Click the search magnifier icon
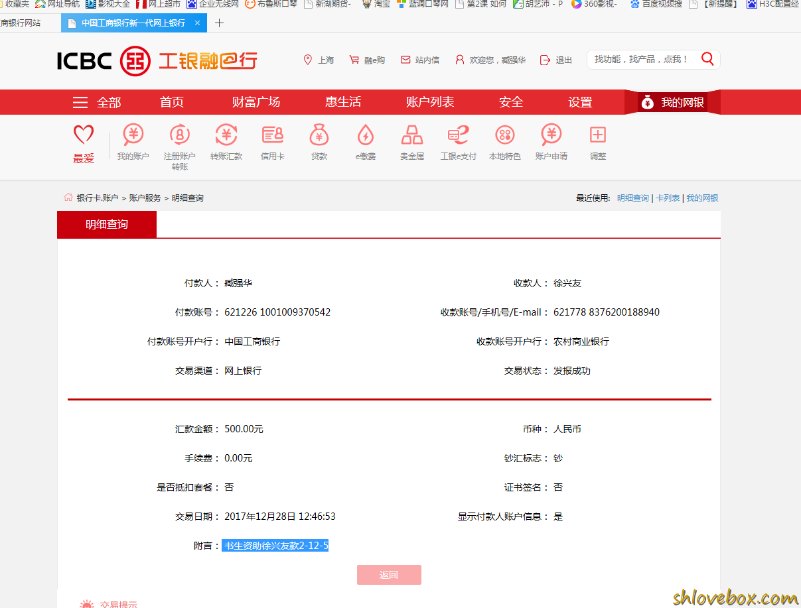The width and height of the screenshot is (801, 608). 707,59
